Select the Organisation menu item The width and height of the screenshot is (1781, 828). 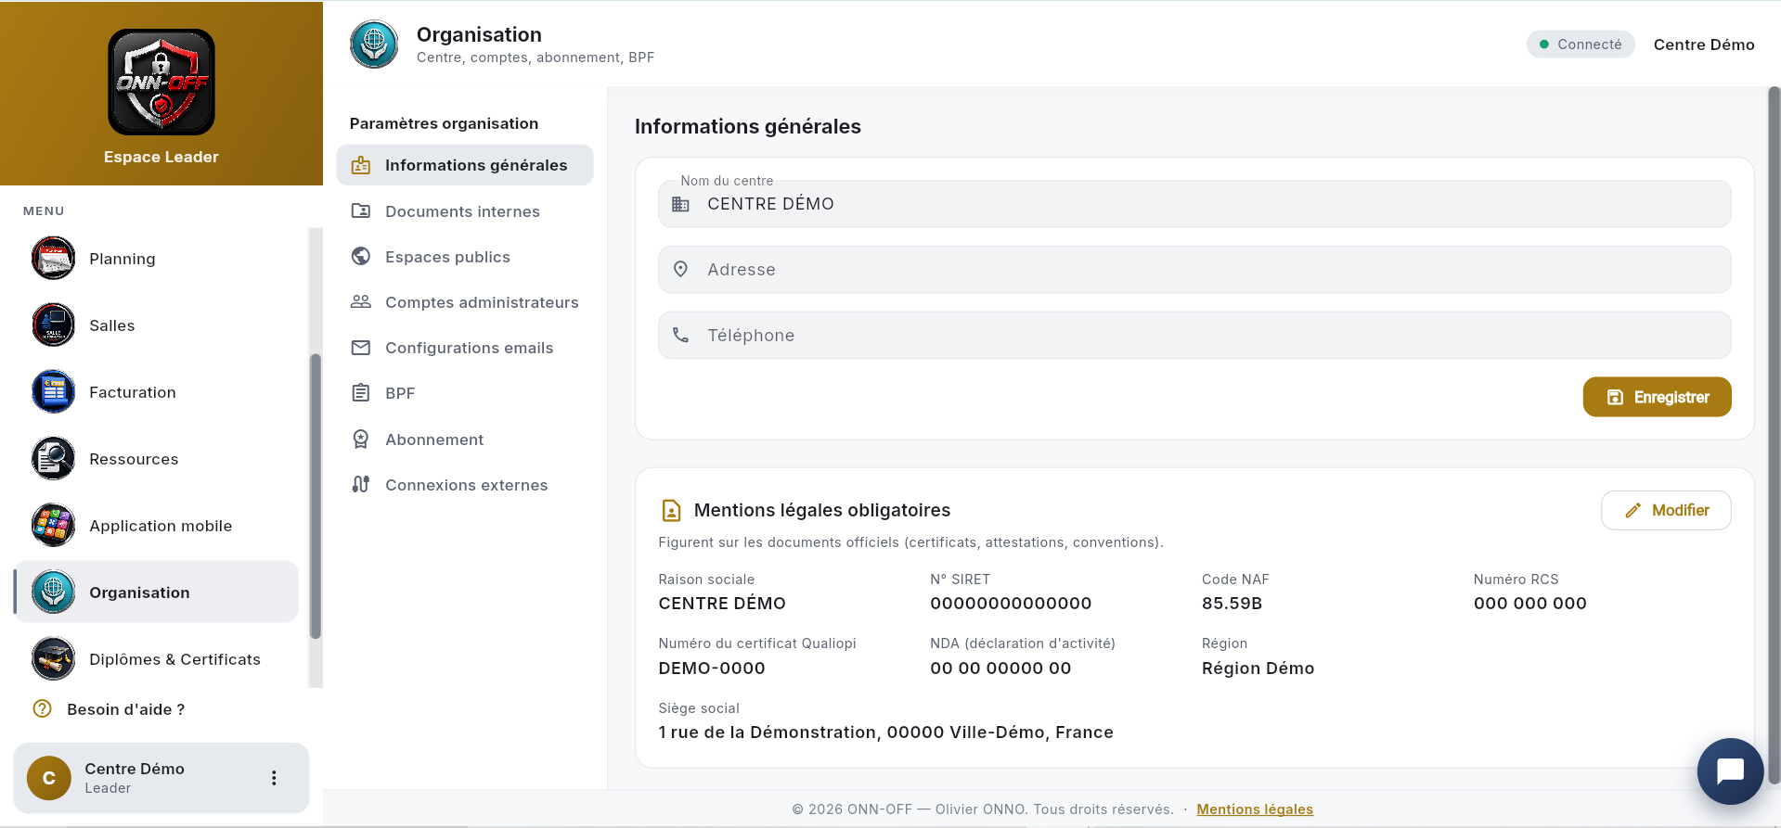tap(156, 592)
